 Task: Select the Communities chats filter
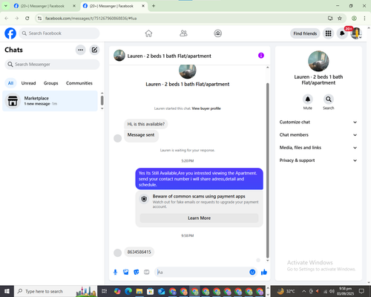click(x=79, y=83)
